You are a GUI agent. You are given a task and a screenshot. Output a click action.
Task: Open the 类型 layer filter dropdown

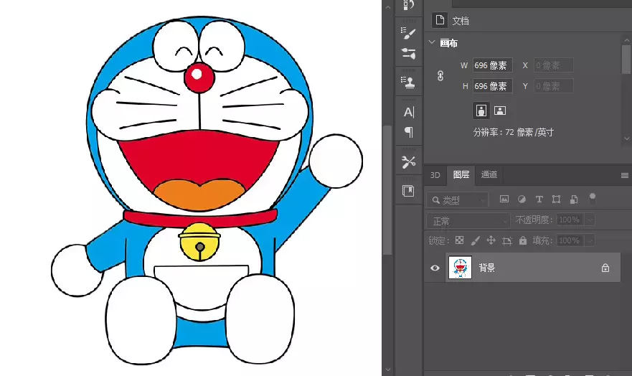click(x=458, y=200)
